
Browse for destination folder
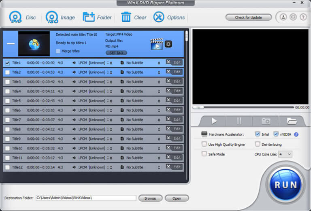(x=150, y=198)
